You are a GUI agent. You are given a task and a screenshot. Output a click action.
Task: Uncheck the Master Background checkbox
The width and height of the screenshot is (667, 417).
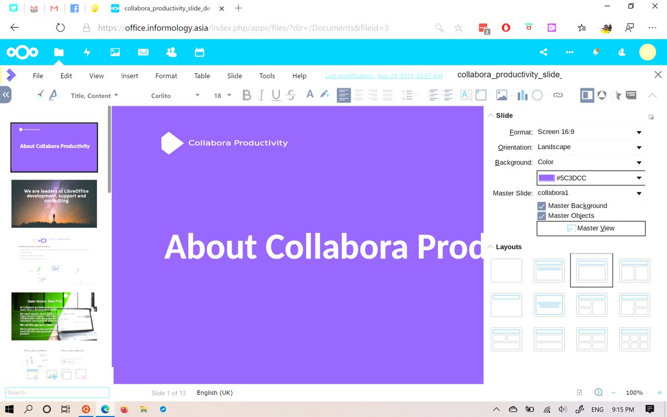(542, 206)
